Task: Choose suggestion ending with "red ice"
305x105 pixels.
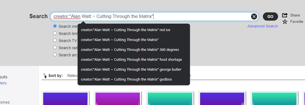Action: pos(134,30)
